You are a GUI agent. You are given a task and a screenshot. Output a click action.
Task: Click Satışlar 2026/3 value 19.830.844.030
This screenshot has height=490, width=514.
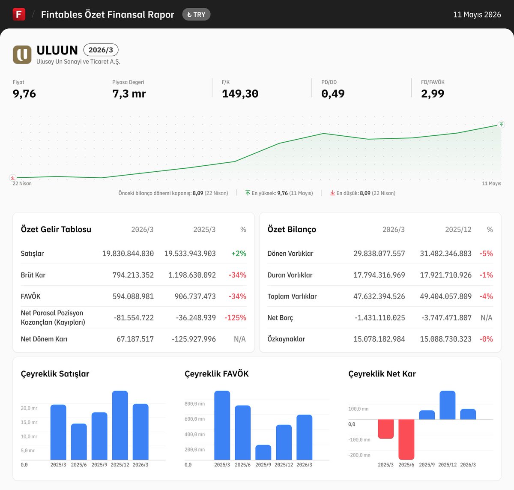128,254
